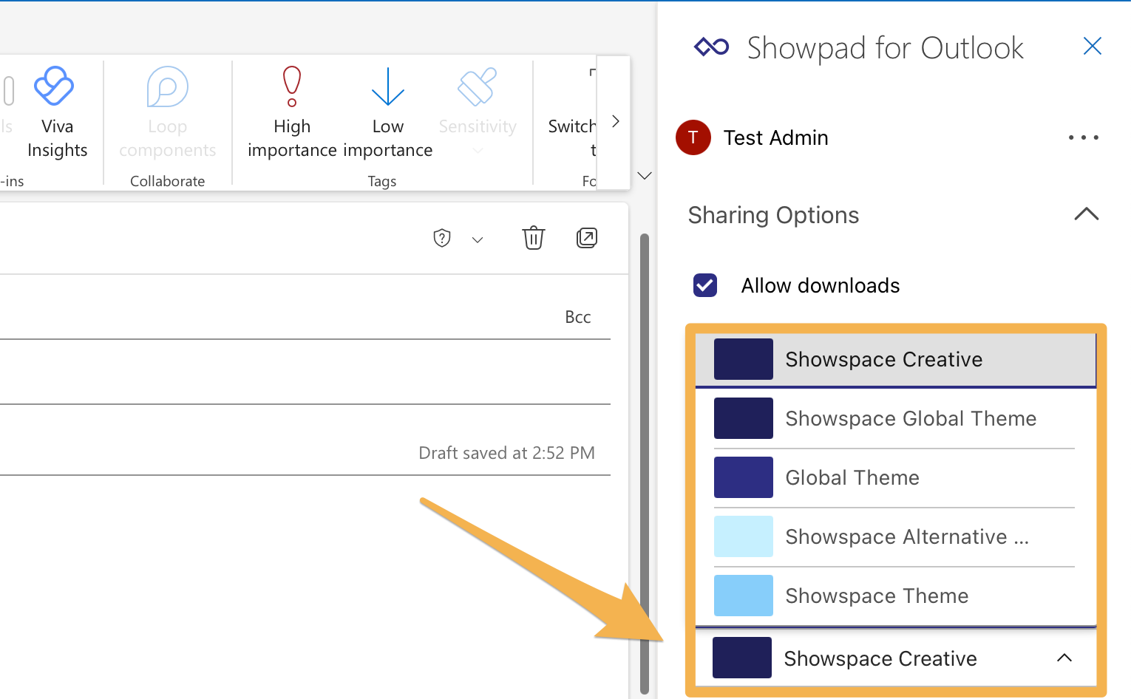The width and height of the screenshot is (1131, 699).
Task: Expand ribbon with the down chevron
Action: tap(645, 176)
